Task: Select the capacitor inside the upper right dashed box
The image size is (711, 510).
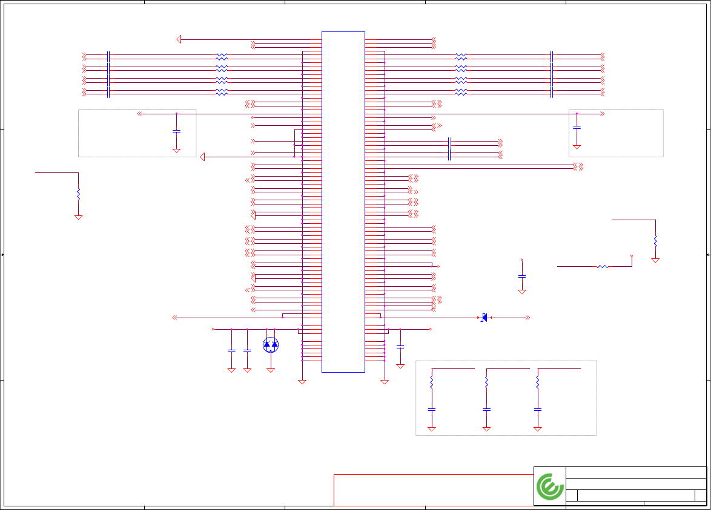Action: pyautogui.click(x=577, y=128)
